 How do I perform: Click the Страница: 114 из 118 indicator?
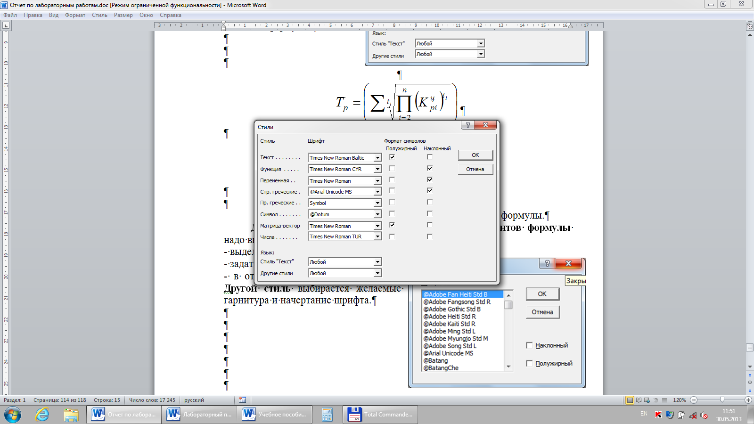point(60,400)
